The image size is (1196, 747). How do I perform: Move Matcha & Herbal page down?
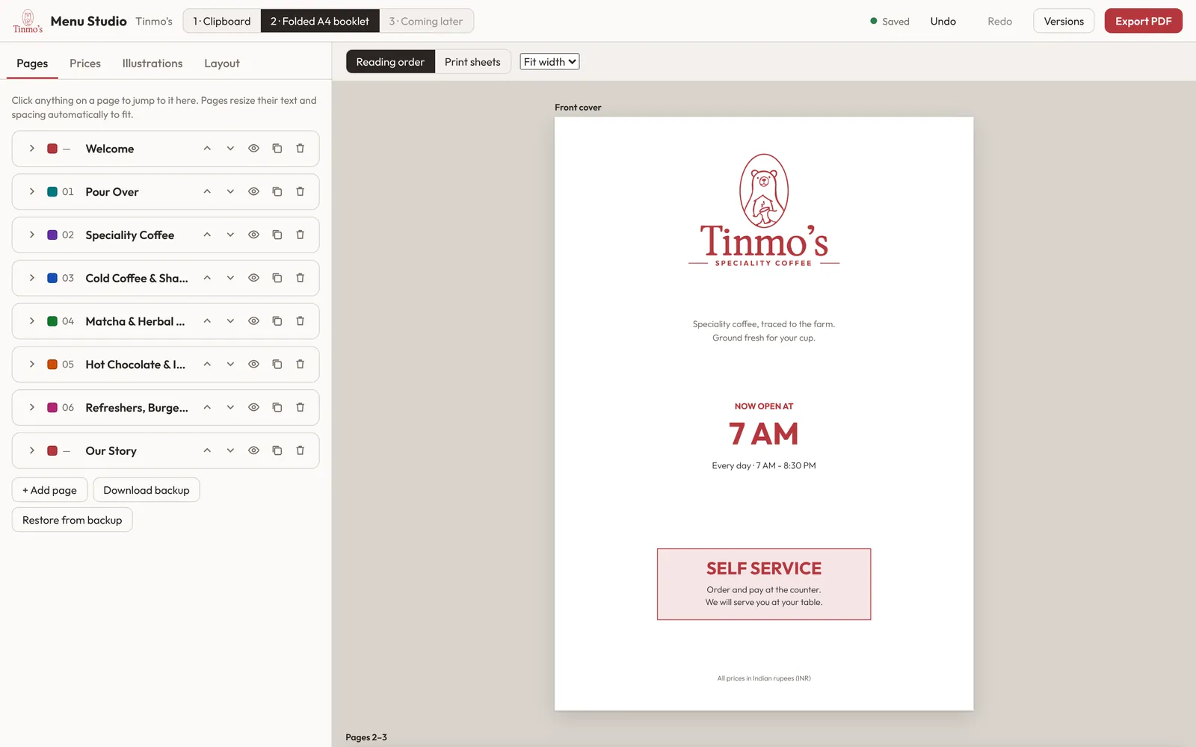[230, 321]
